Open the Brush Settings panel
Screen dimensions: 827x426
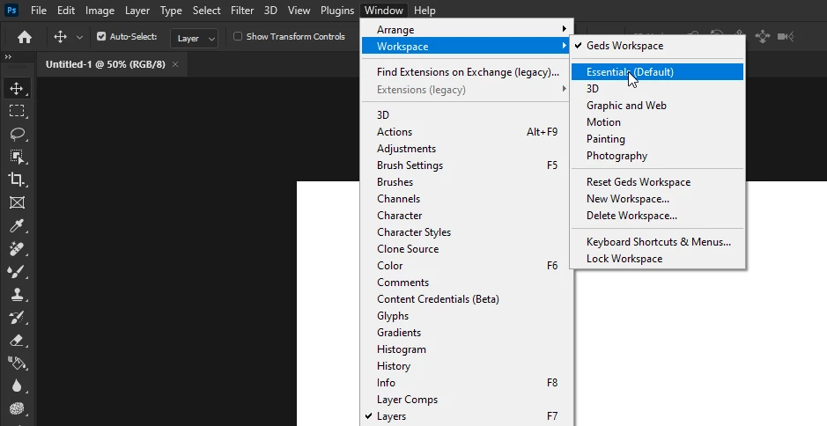pyautogui.click(x=467, y=165)
